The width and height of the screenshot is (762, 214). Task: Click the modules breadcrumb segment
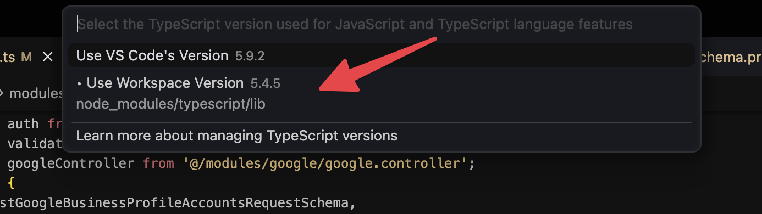[36, 93]
